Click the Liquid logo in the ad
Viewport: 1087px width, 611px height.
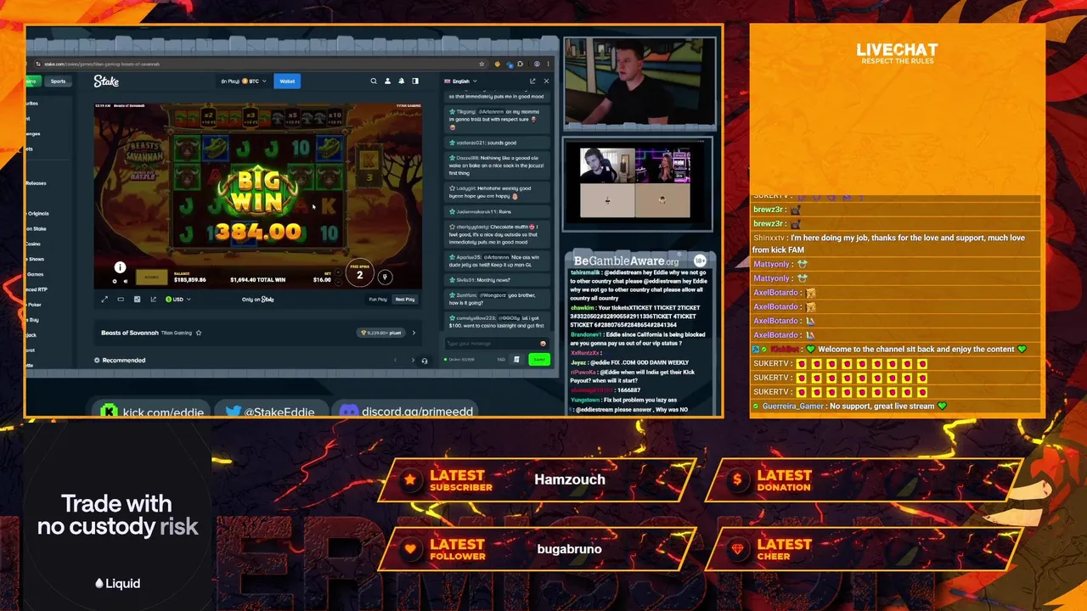pyautogui.click(x=118, y=583)
